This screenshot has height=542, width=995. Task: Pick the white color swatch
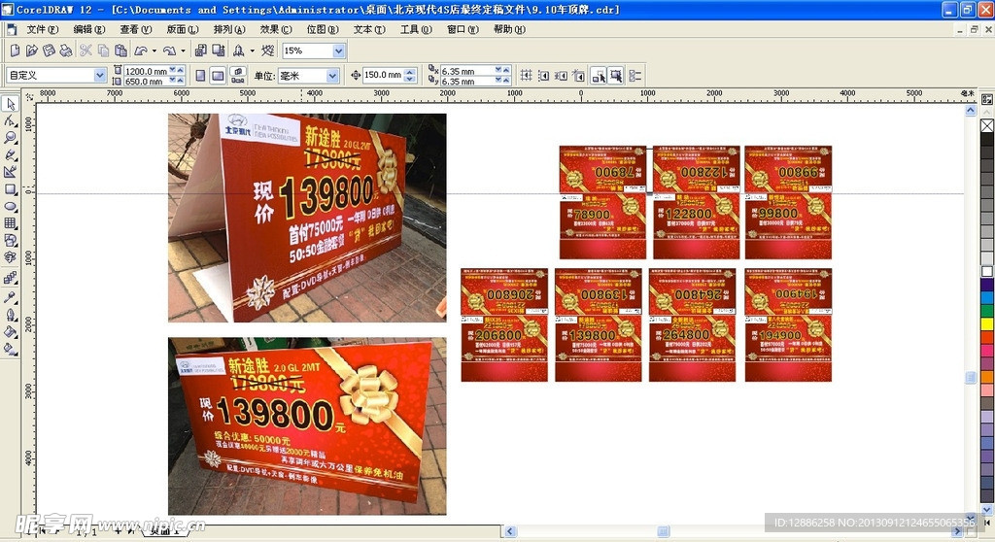click(987, 272)
